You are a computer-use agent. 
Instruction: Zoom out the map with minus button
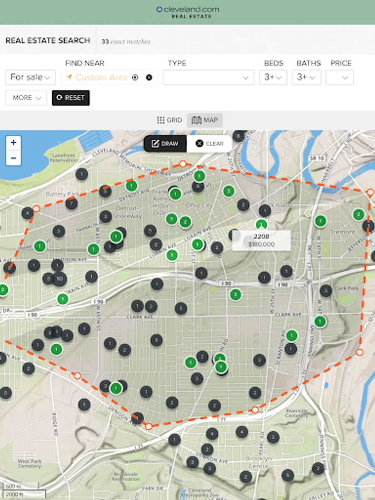pyautogui.click(x=13, y=158)
